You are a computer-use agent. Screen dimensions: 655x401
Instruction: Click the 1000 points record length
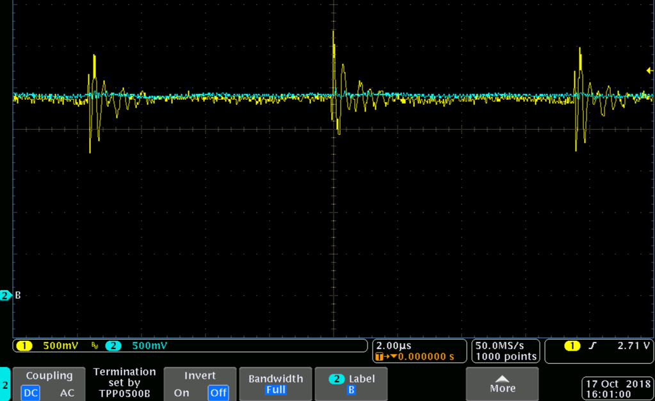click(x=506, y=357)
